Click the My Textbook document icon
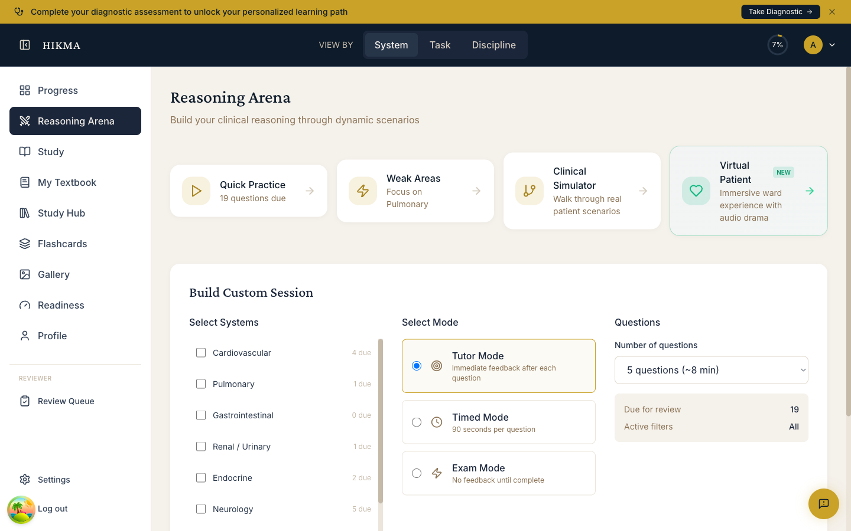Screen dimensions: 851x531 [25, 182]
